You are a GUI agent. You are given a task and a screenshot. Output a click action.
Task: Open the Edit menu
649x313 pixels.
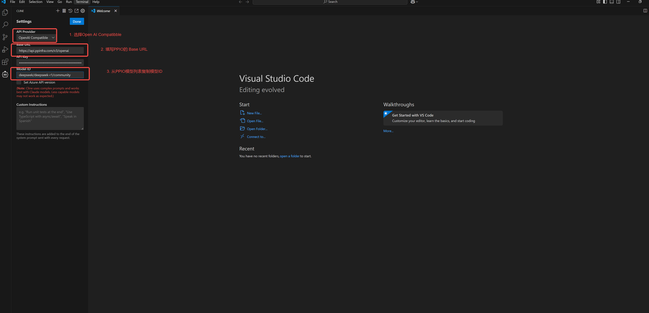pos(22,2)
